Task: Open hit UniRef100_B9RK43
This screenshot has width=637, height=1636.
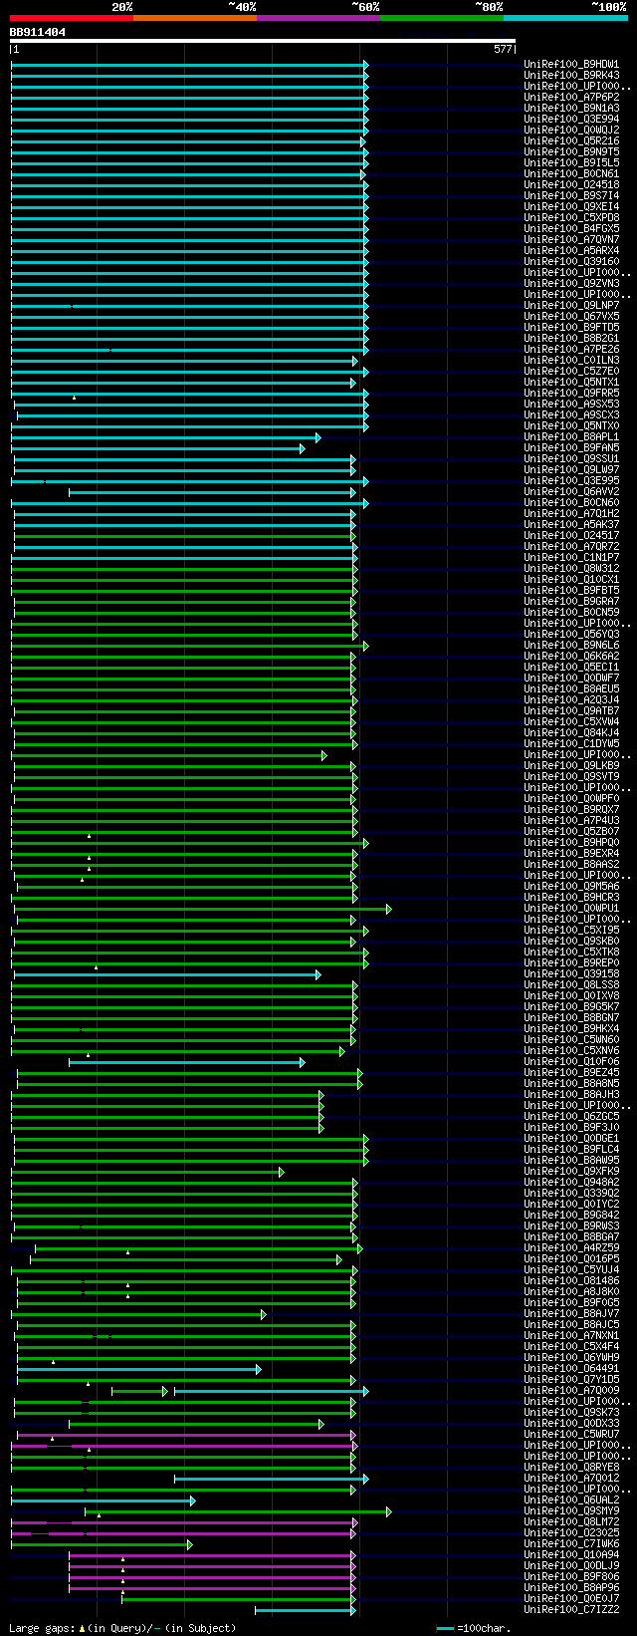Action: (571, 76)
